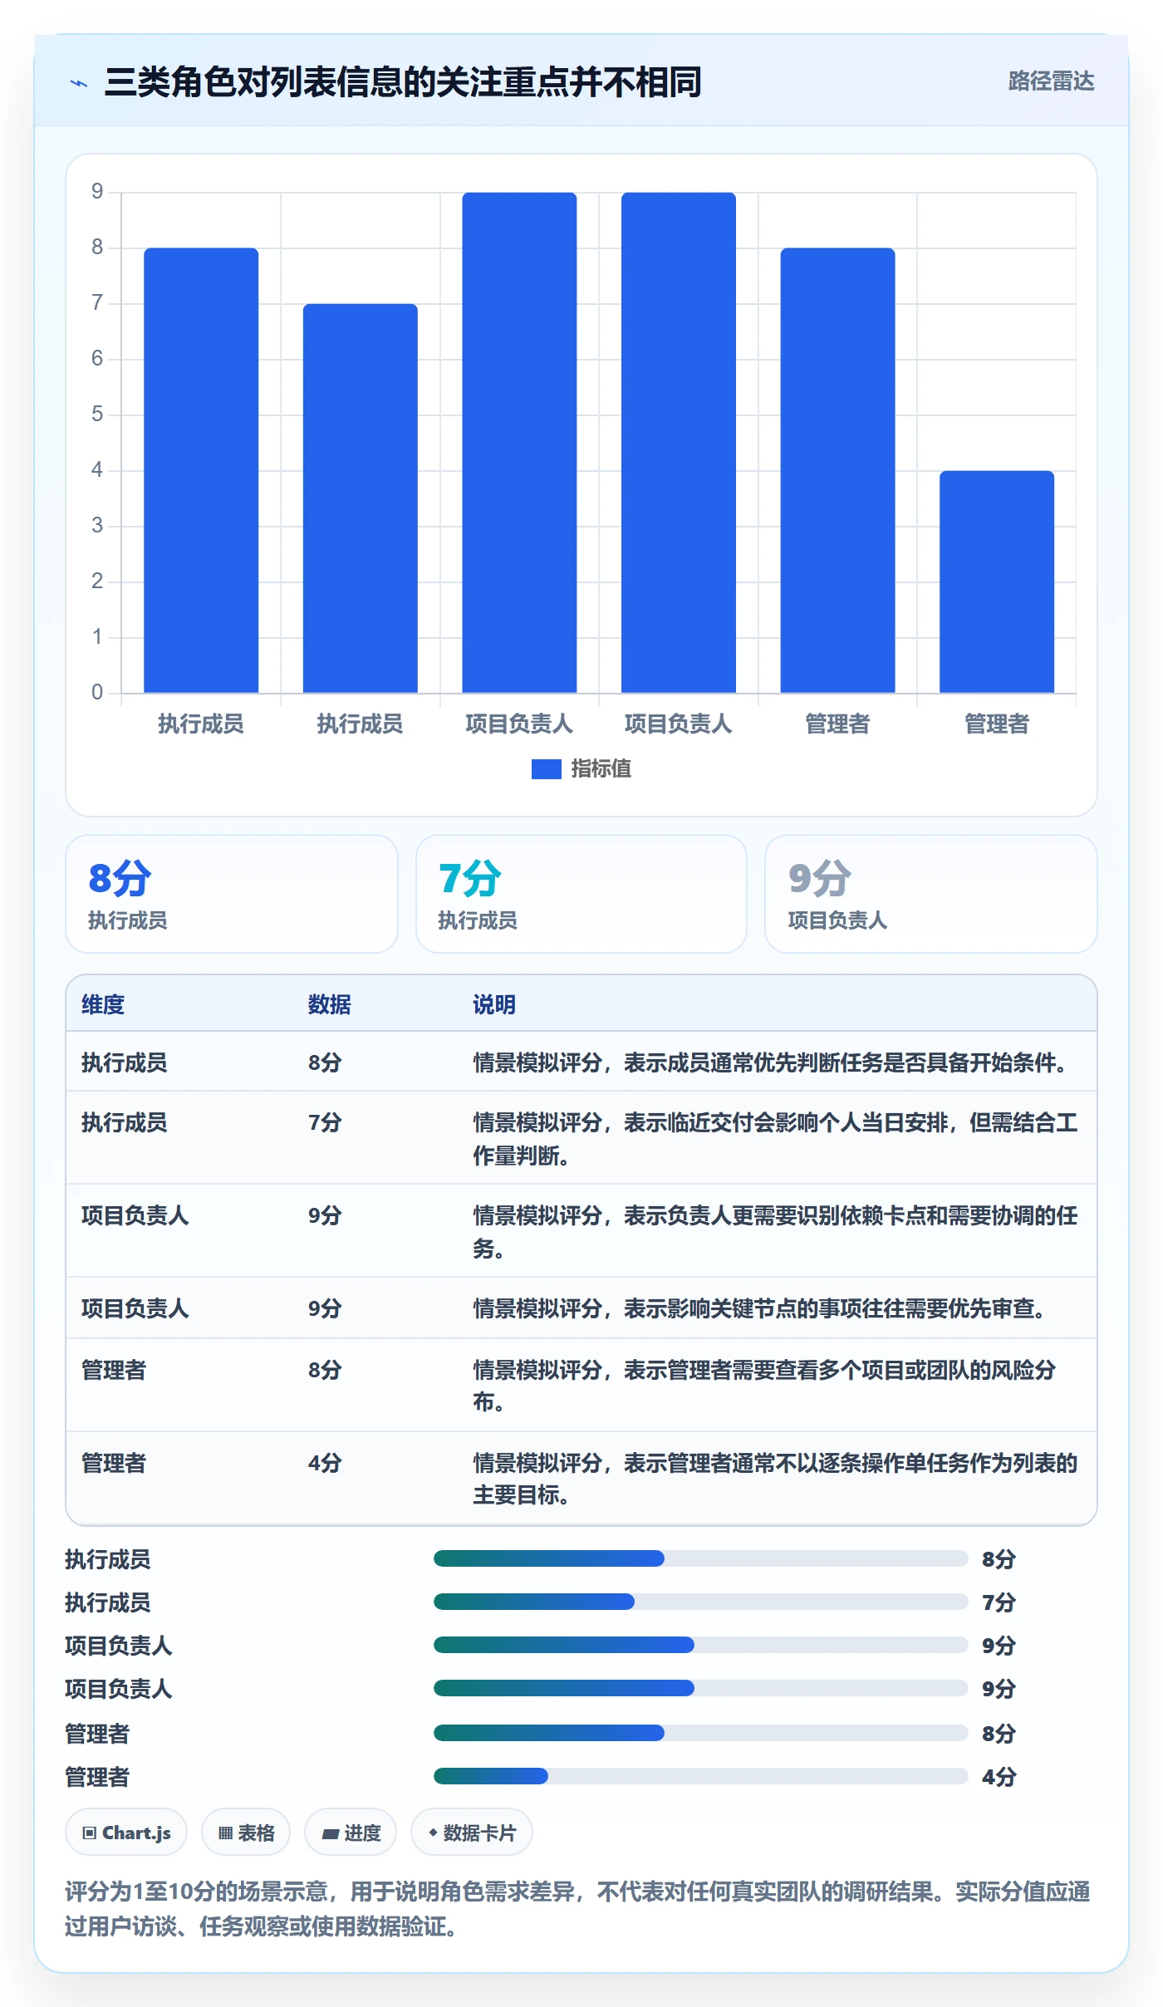Viewport: 1163px width, 2007px height.
Task: Select the description about 临近交付会影响个人当日安排
Action: [x=776, y=1139]
